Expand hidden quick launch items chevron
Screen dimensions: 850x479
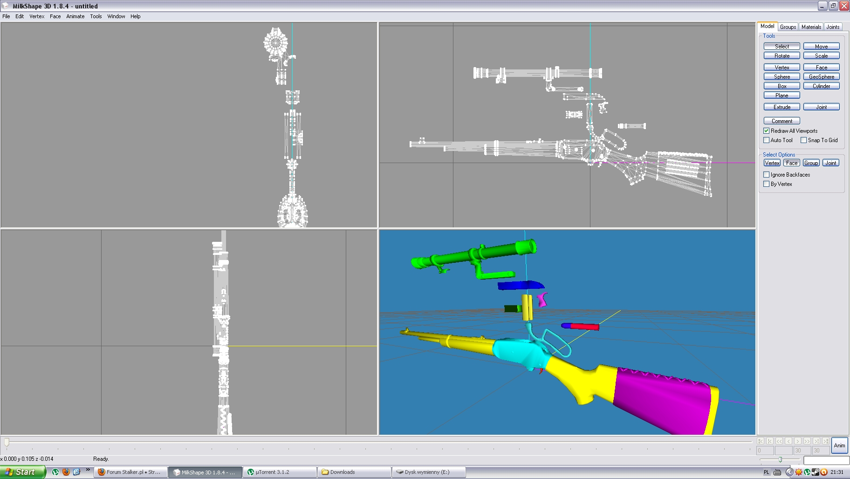[88, 470]
